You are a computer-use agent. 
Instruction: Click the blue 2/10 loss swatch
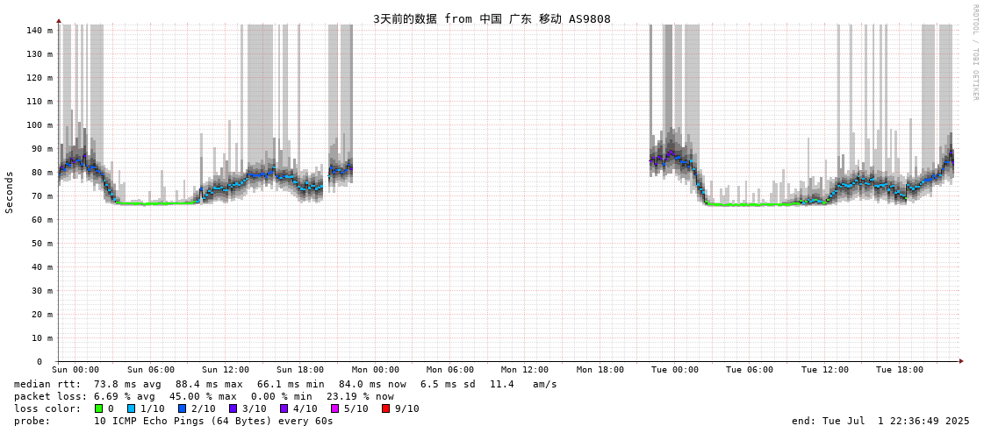[x=182, y=408]
